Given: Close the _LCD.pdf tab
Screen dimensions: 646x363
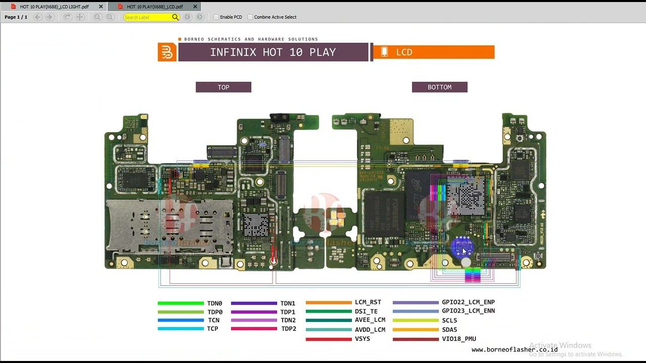Looking at the screenshot, I should coord(195,7).
